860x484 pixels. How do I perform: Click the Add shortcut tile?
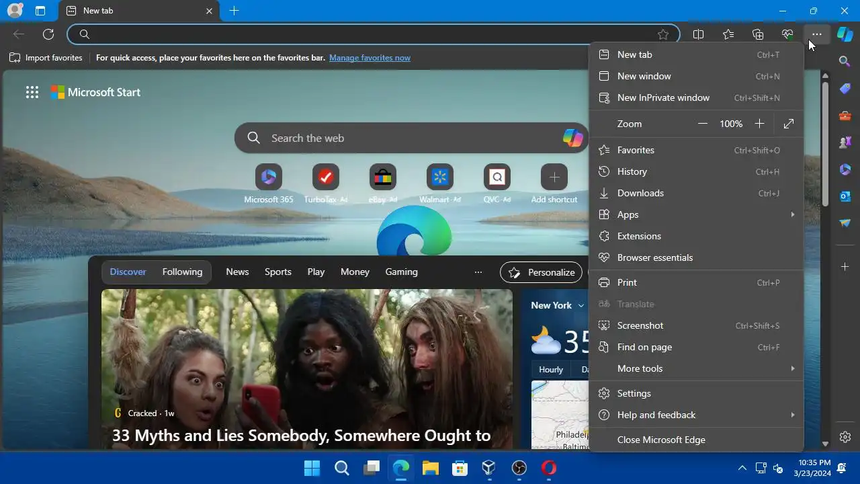pos(554,184)
